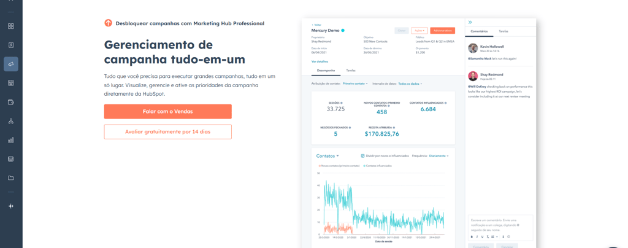Toggle Dividir por novos e influenciados checkbox

pyautogui.click(x=362, y=156)
